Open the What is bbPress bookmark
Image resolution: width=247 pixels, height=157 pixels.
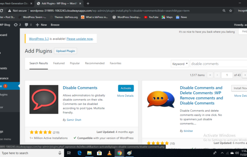click(94, 17)
